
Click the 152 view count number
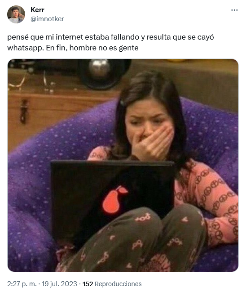(x=88, y=284)
